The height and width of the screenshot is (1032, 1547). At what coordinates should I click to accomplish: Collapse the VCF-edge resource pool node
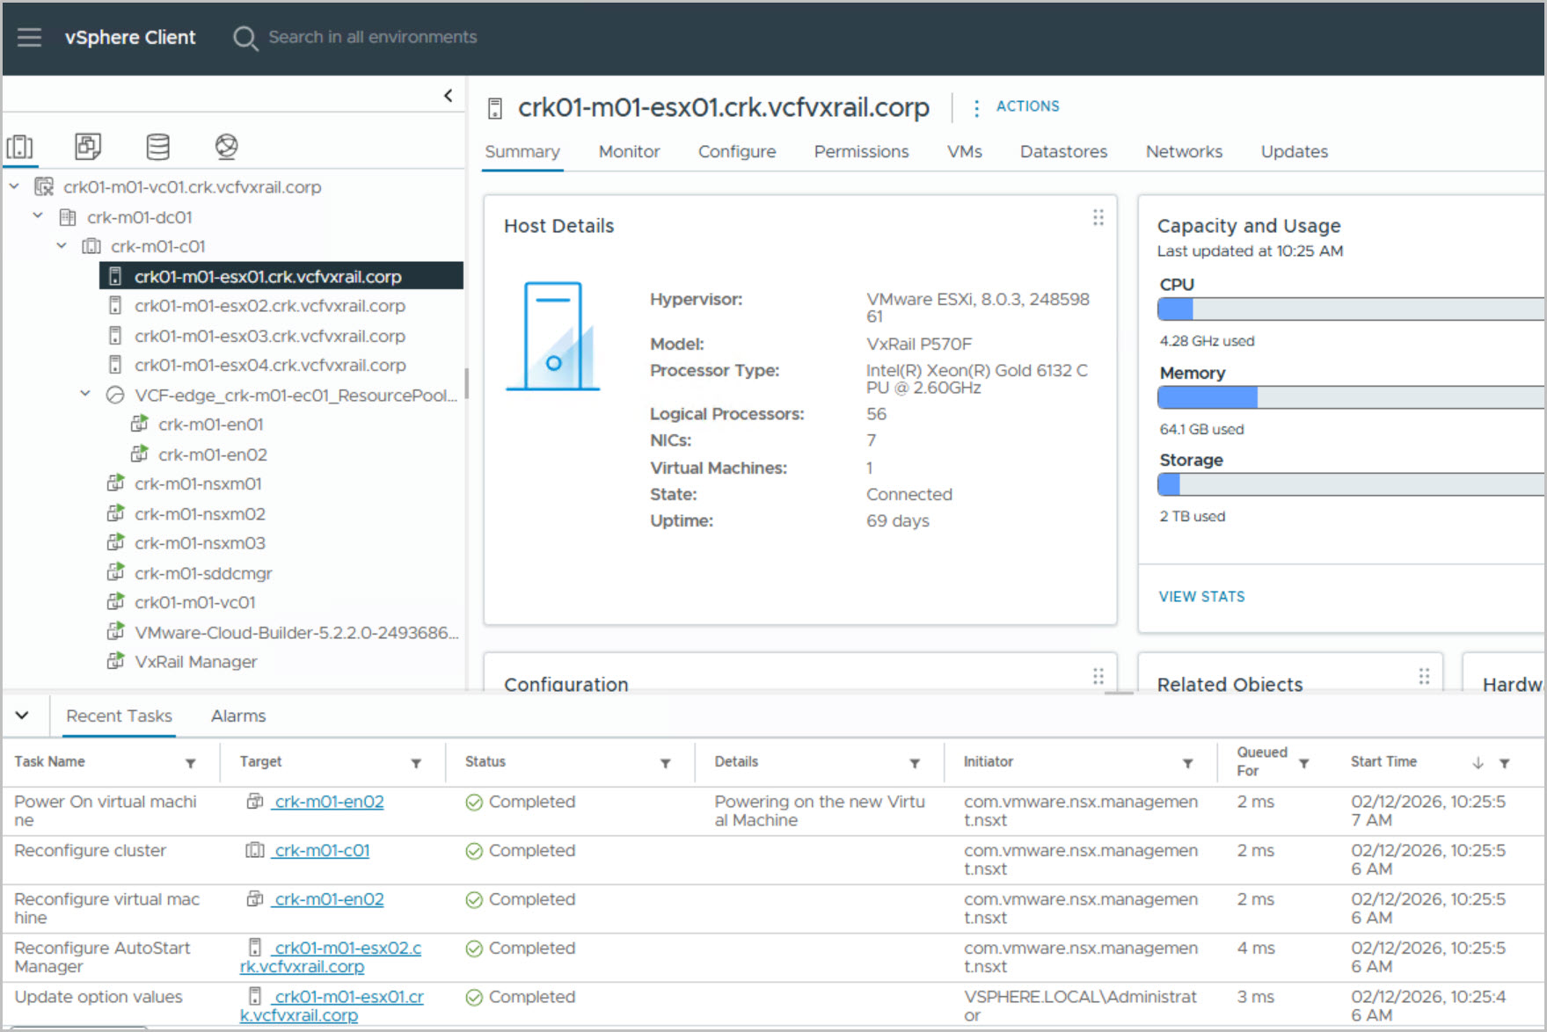tap(85, 395)
